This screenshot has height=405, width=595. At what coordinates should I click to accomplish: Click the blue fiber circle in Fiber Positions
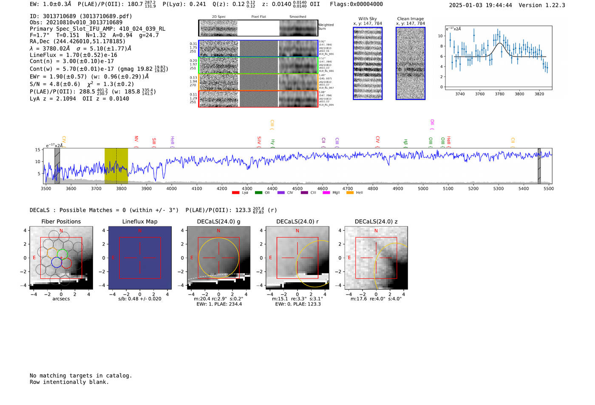57,263
